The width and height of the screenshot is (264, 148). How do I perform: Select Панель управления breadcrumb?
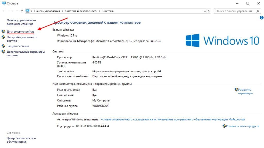click(x=47, y=11)
